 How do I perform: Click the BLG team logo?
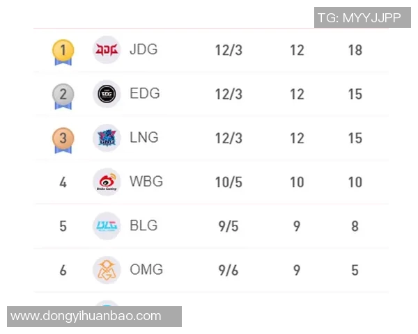[107, 225]
